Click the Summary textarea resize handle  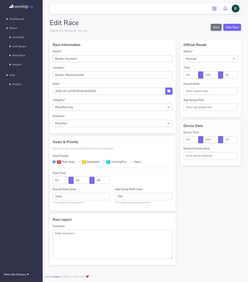[x=171, y=258]
